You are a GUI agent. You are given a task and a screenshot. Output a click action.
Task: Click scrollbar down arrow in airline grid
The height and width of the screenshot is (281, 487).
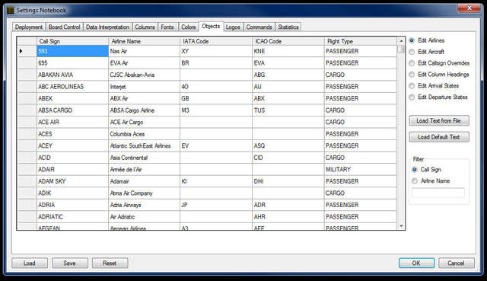[401, 226]
